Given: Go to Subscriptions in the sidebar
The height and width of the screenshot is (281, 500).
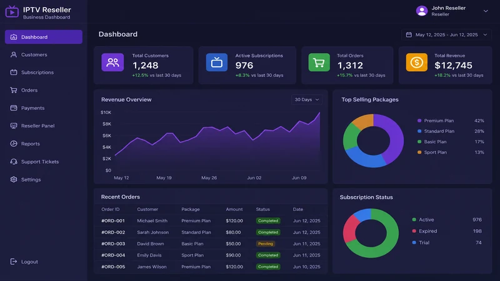Looking at the screenshot, I should (43, 72).
